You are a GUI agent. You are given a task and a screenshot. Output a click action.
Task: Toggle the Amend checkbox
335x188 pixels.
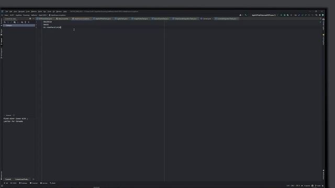tap(8, 115)
